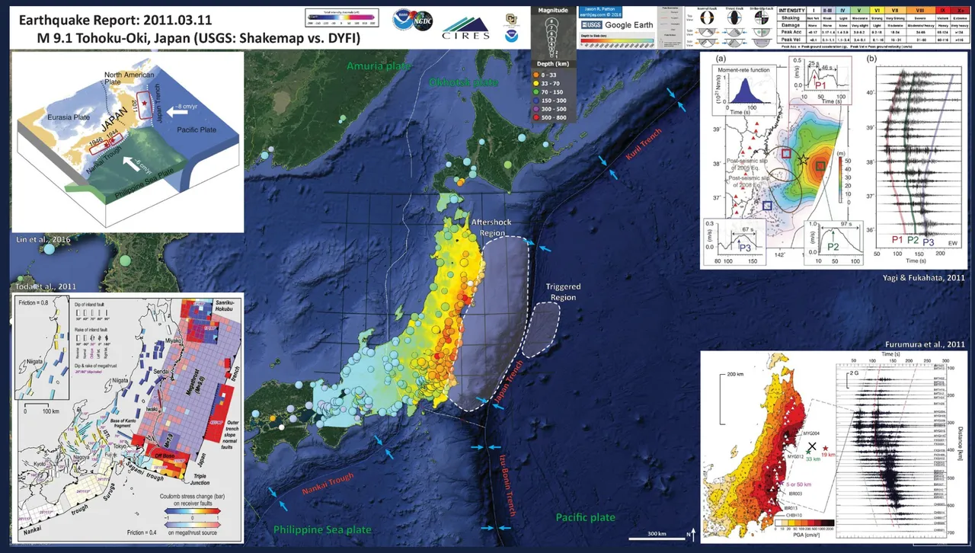The width and height of the screenshot is (975, 553).
Task: Click the Google Earth text
Action: [629, 25]
